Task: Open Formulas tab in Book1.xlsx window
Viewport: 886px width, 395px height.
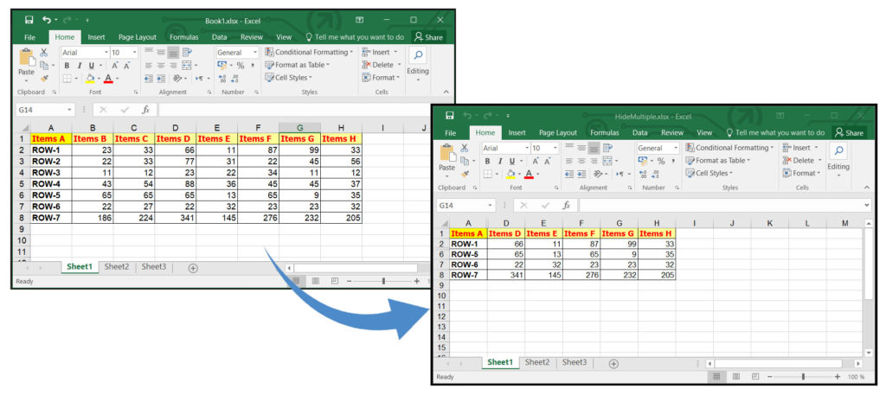Action: [x=183, y=37]
